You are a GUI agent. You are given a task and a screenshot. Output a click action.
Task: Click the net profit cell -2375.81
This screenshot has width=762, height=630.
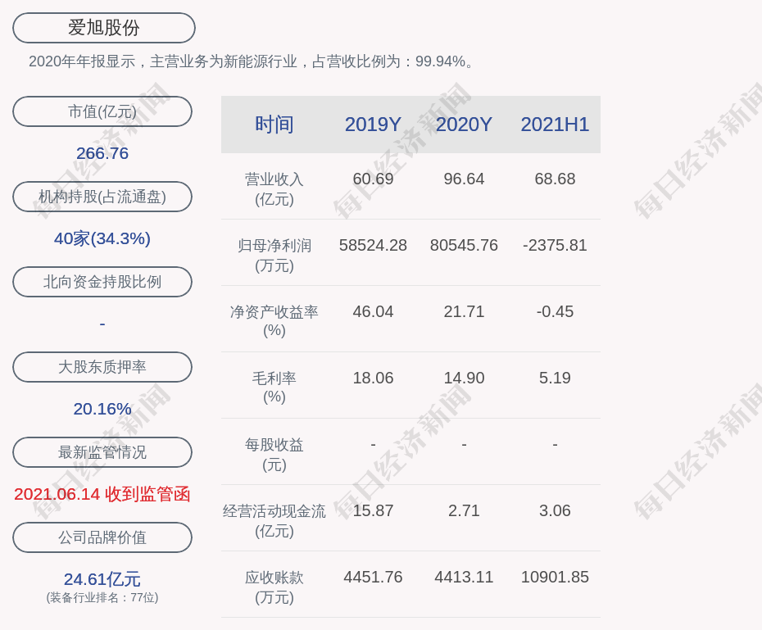pyautogui.click(x=555, y=245)
